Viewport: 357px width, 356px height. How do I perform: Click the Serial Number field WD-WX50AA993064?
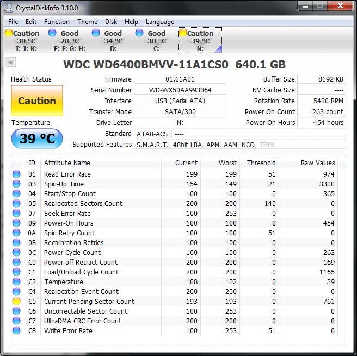point(180,90)
